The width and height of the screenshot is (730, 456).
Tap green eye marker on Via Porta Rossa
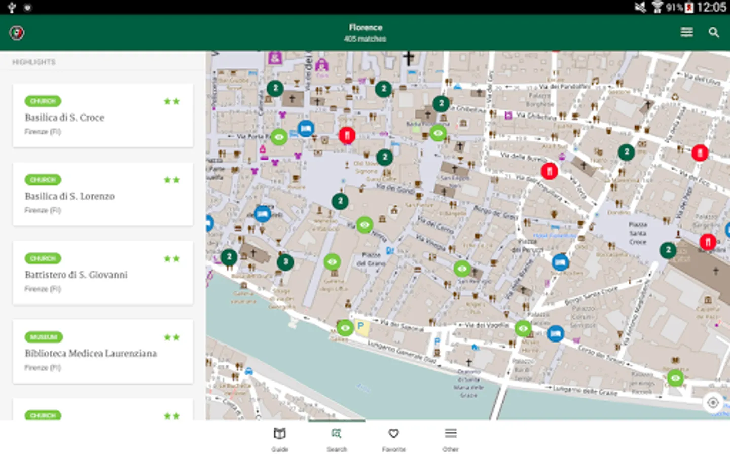tap(279, 137)
